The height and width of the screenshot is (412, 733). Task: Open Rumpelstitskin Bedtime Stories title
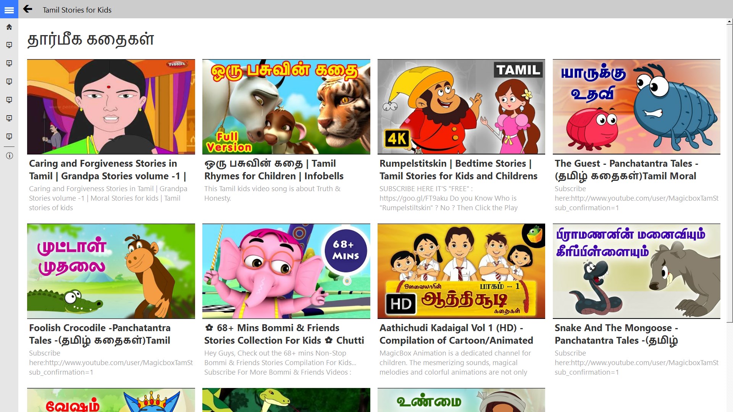coord(458,170)
